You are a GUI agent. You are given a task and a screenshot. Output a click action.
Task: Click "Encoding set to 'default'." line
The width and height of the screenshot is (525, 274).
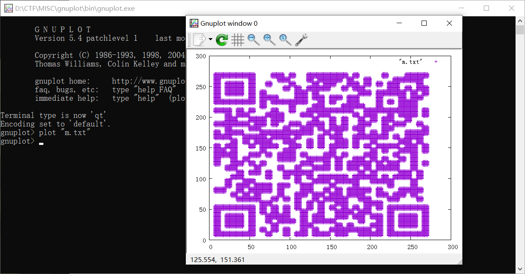click(x=55, y=124)
